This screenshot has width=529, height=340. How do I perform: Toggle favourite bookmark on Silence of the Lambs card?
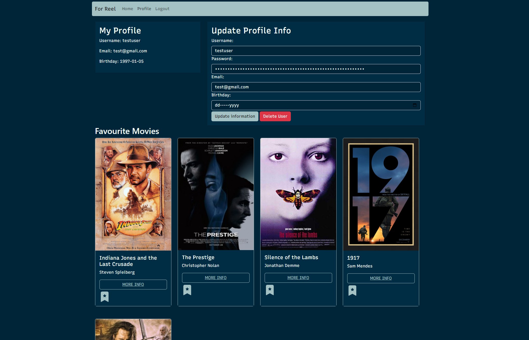270,290
